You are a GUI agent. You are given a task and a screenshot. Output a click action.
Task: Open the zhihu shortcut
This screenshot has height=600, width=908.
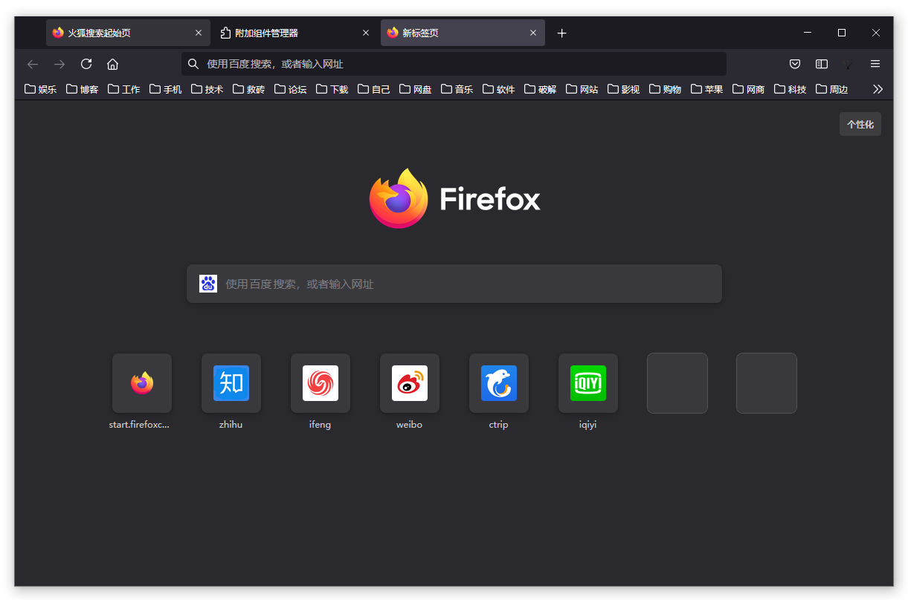coord(231,383)
